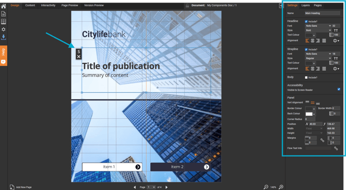The height and width of the screenshot is (190, 346).
Task: Open Headline Style dropdown
Action: tap(318, 30)
